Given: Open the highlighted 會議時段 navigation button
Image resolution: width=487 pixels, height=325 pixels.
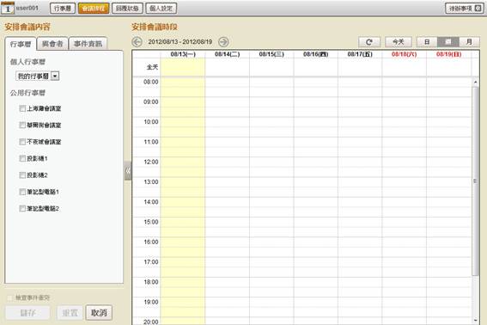Looking at the screenshot, I should [94, 9].
